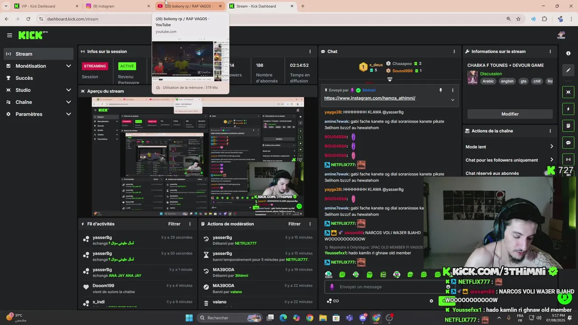Image resolution: width=578 pixels, height=325 pixels.
Task: Unpin the pinned Instagram message in chat
Action: coord(441,90)
